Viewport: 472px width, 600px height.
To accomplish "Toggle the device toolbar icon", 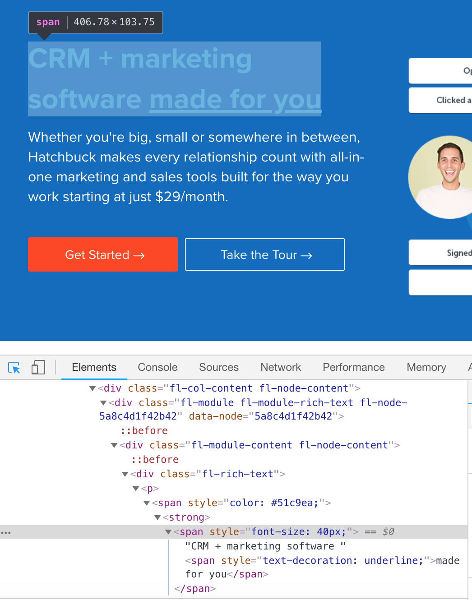I will click(x=38, y=367).
